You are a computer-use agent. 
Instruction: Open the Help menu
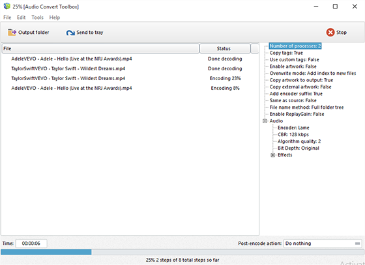(55, 18)
